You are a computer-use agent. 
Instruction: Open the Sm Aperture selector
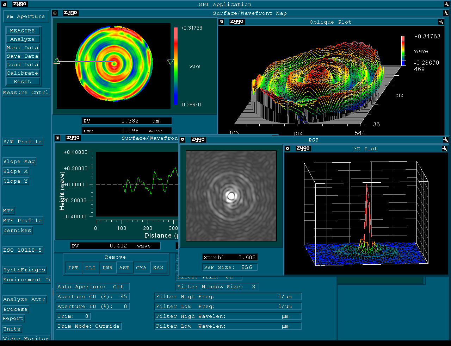coord(26,17)
